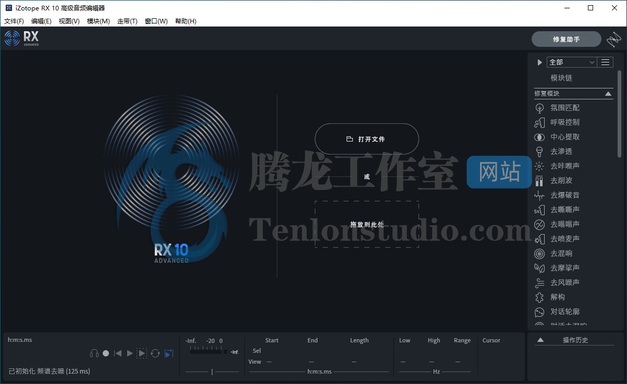Launch the De-wind (去风噪声) module icon
627x384 pixels.
point(539,283)
